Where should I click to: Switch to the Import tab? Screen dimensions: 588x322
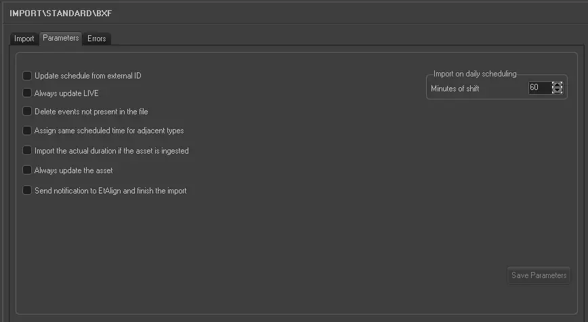(24, 39)
